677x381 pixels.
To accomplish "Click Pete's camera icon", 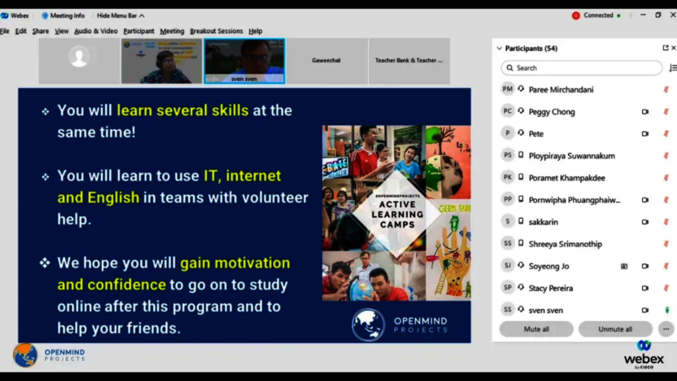I will point(645,133).
